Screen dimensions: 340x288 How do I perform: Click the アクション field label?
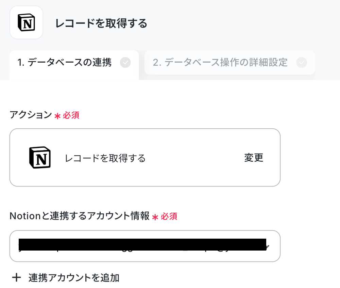click(31, 115)
